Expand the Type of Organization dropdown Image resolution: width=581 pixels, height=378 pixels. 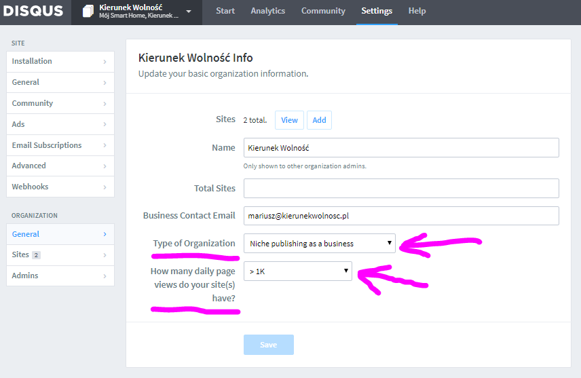(319, 243)
